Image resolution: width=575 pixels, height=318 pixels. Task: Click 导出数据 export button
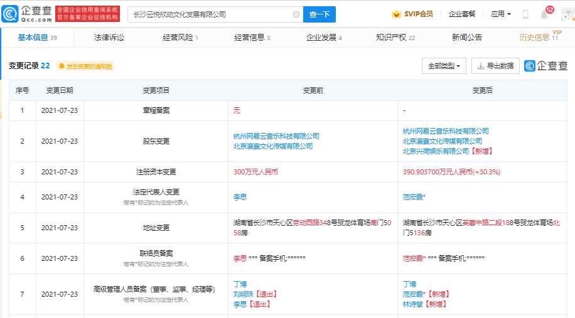click(x=495, y=66)
